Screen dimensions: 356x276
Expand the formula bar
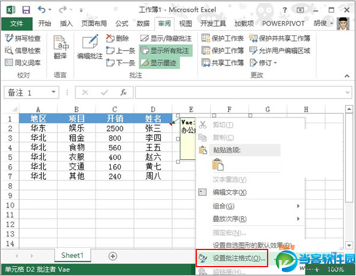point(347,92)
